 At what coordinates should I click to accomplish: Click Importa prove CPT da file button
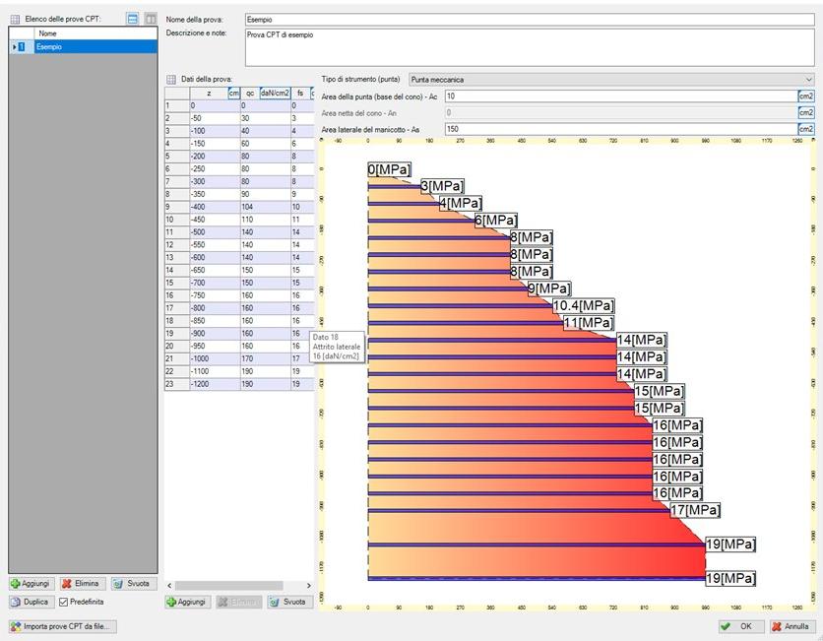62,625
